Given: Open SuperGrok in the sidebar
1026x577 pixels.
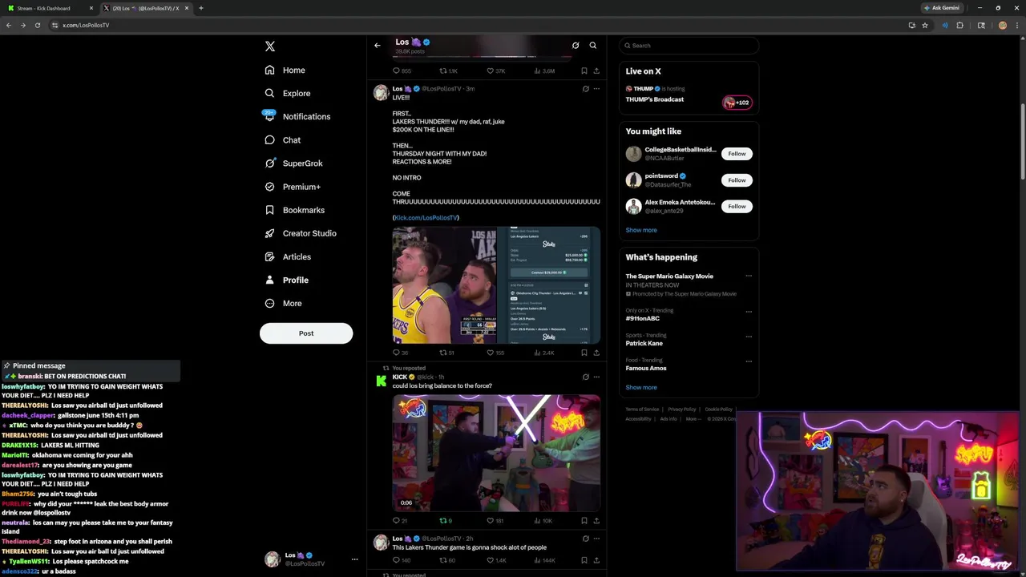Looking at the screenshot, I should pos(294,163).
